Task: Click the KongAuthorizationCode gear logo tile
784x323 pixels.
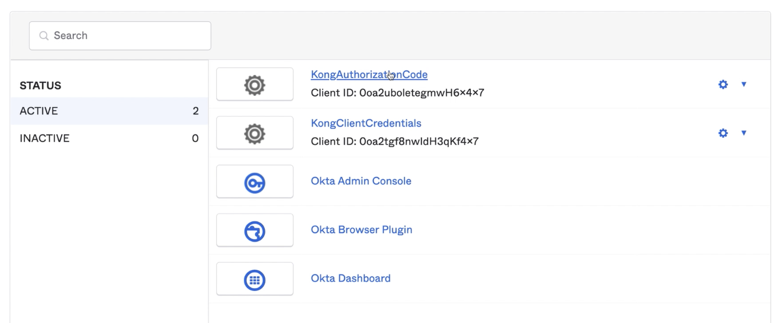Action: pos(255,85)
